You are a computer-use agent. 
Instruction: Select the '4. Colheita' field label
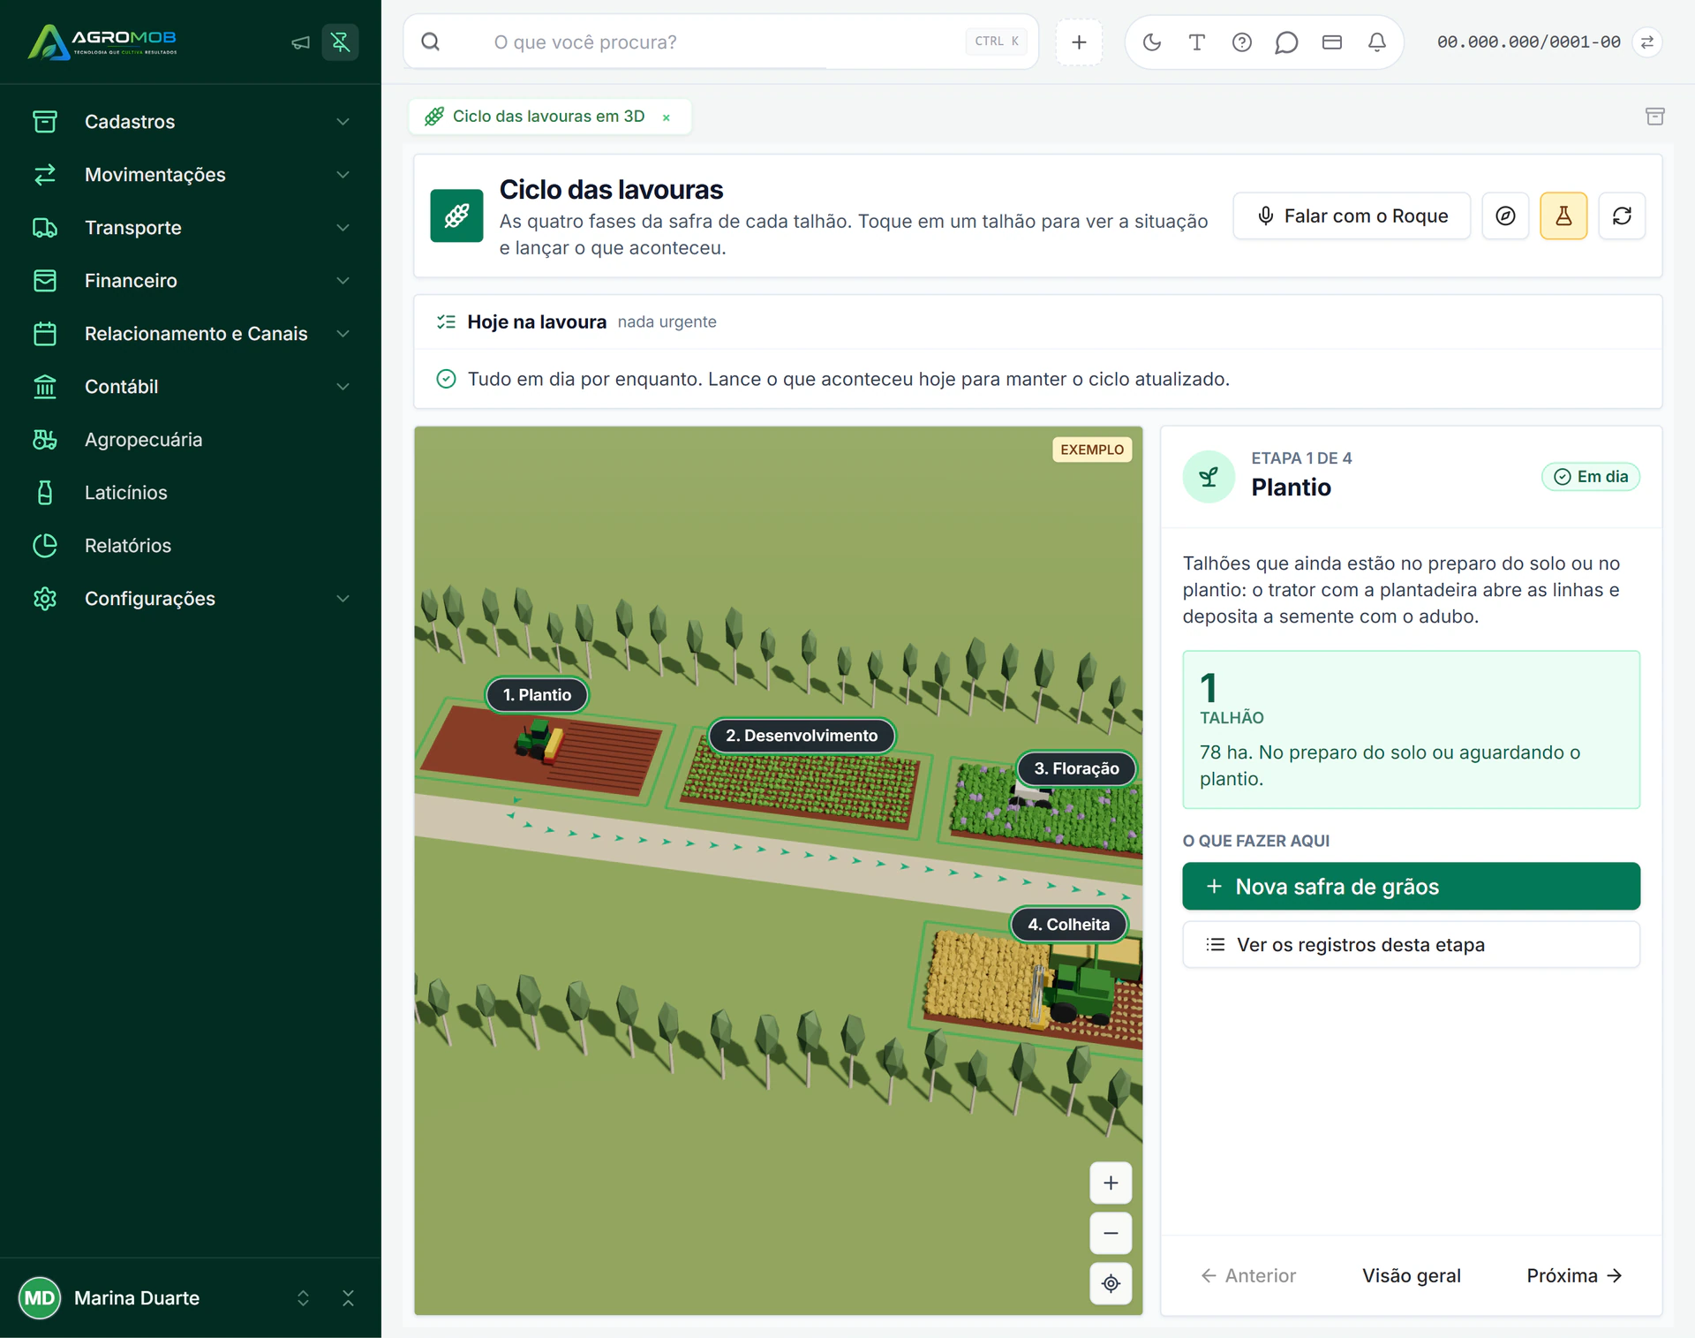tap(1068, 924)
